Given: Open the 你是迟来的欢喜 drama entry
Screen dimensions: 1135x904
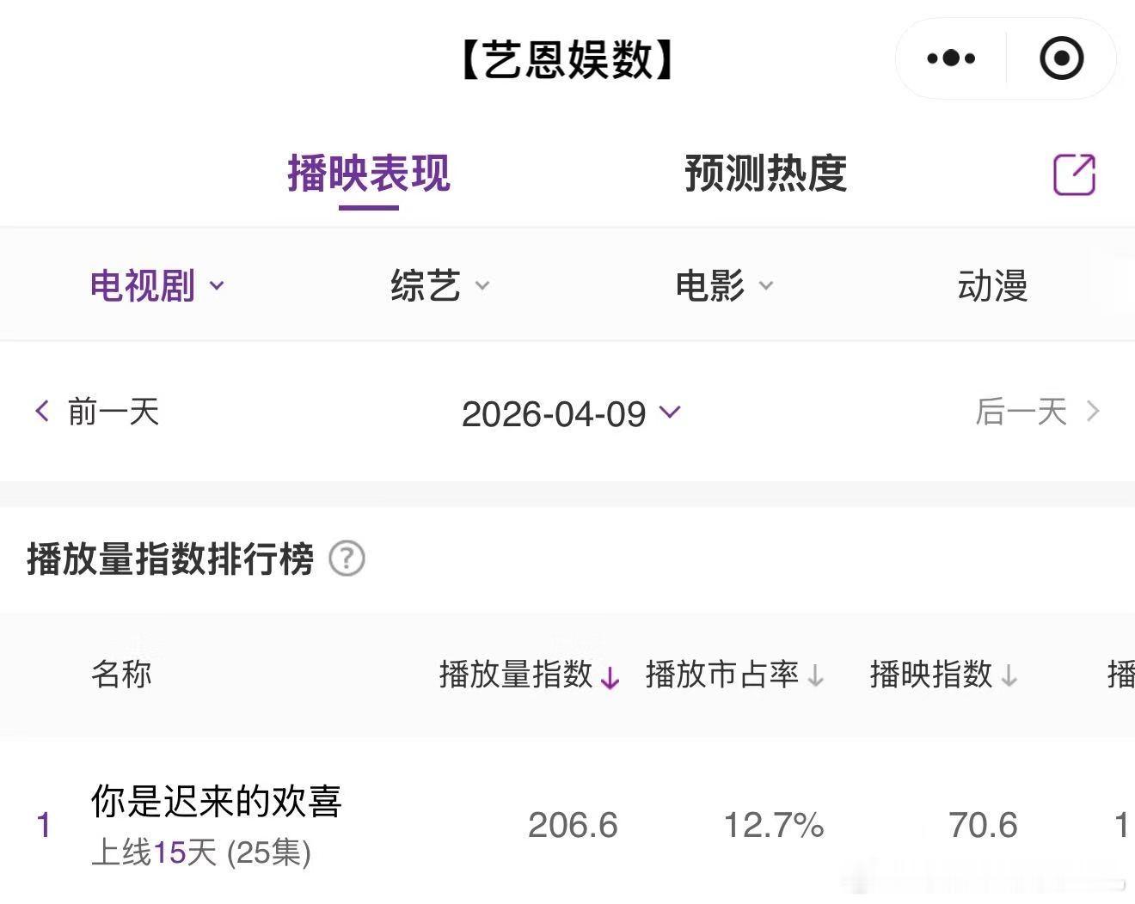Looking at the screenshot, I should coord(216,802).
